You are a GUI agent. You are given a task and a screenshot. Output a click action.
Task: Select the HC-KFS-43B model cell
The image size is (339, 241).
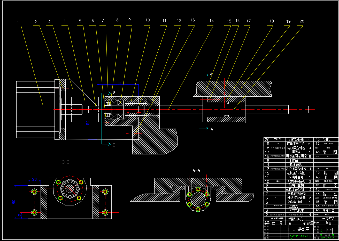click(277, 219)
